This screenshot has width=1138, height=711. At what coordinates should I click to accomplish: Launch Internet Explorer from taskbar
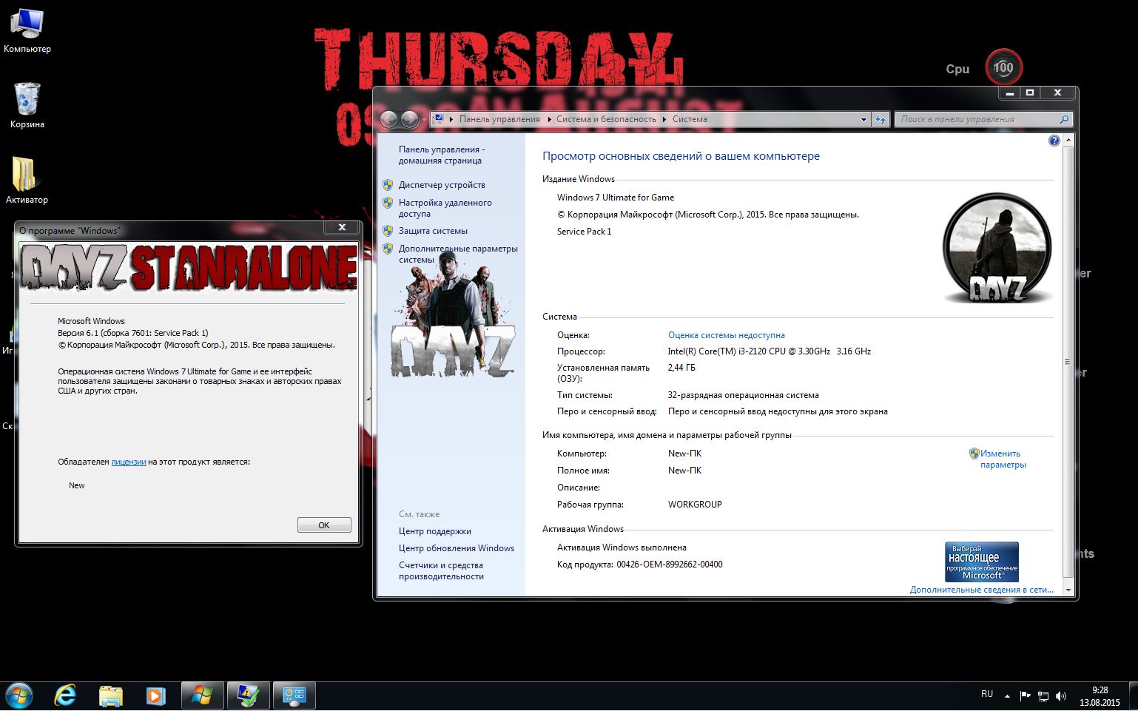point(65,696)
